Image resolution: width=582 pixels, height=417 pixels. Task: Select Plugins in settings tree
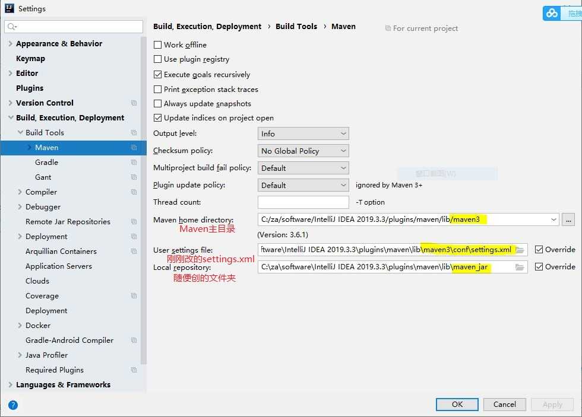[30, 88]
